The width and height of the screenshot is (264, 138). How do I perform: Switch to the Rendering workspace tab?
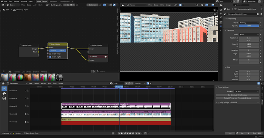coord(53,2)
